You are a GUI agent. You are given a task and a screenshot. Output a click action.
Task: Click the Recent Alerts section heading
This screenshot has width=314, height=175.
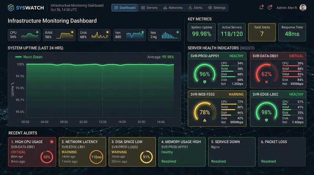(23, 133)
